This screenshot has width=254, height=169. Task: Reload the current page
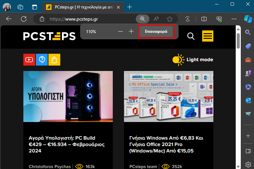[x=24, y=19]
